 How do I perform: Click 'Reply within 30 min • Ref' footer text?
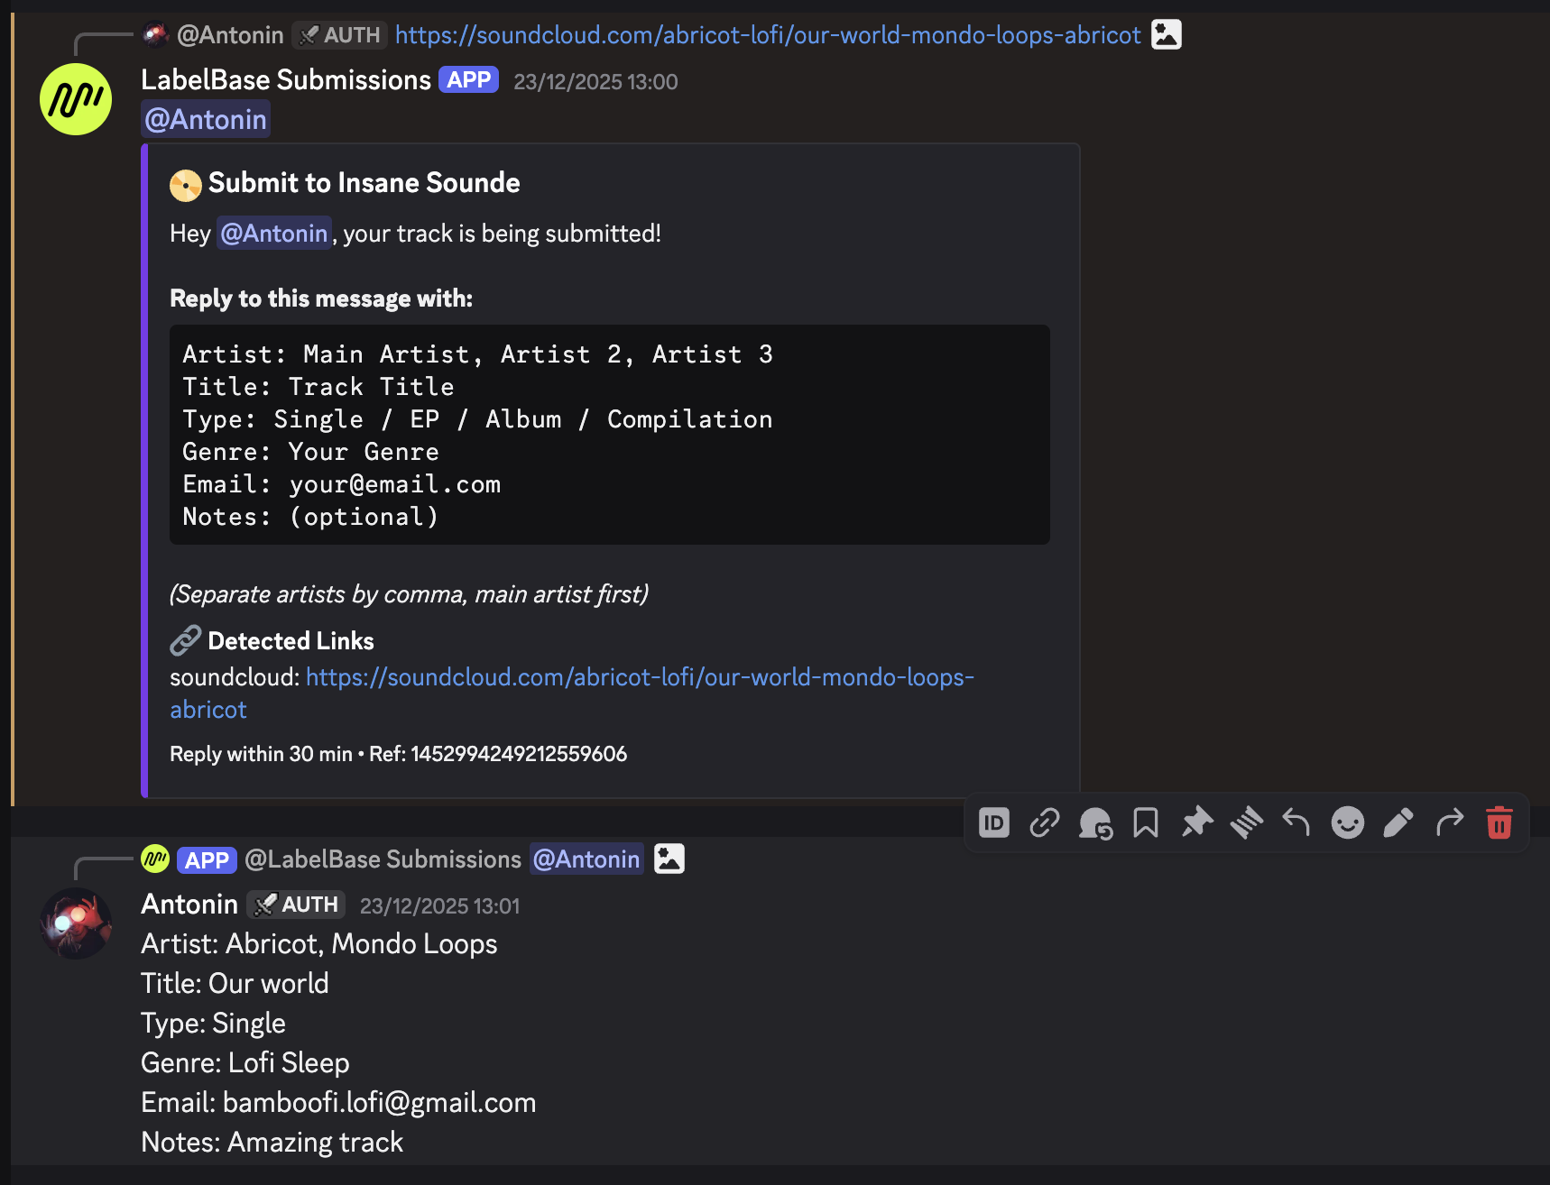(398, 754)
